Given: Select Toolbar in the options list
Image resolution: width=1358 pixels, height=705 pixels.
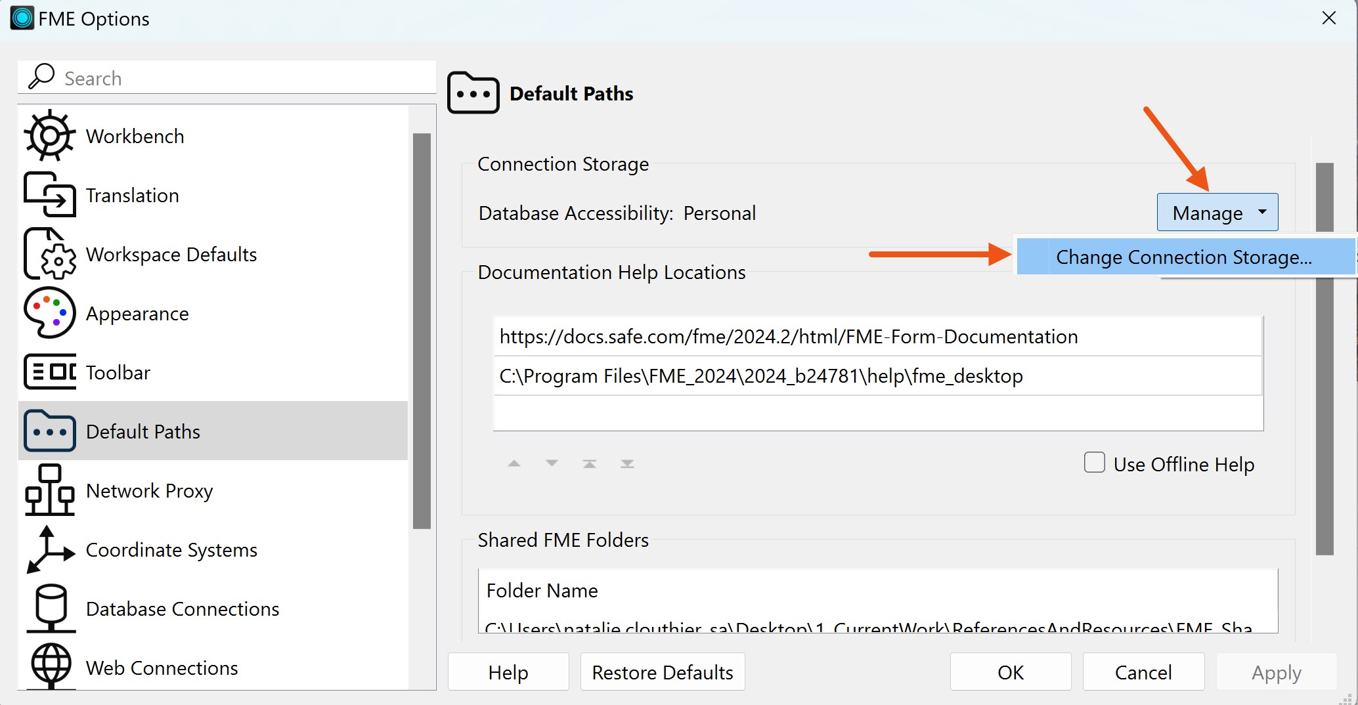Looking at the screenshot, I should [x=213, y=372].
